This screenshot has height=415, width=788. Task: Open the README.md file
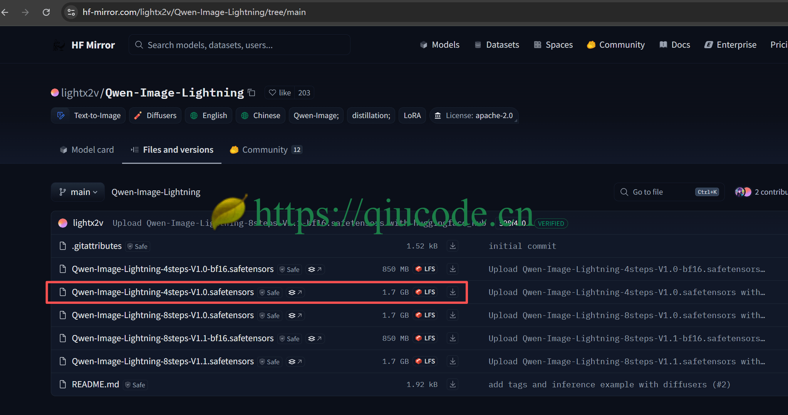point(96,385)
